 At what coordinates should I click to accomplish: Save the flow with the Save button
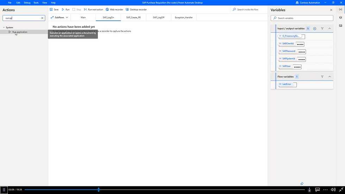pos(54,10)
